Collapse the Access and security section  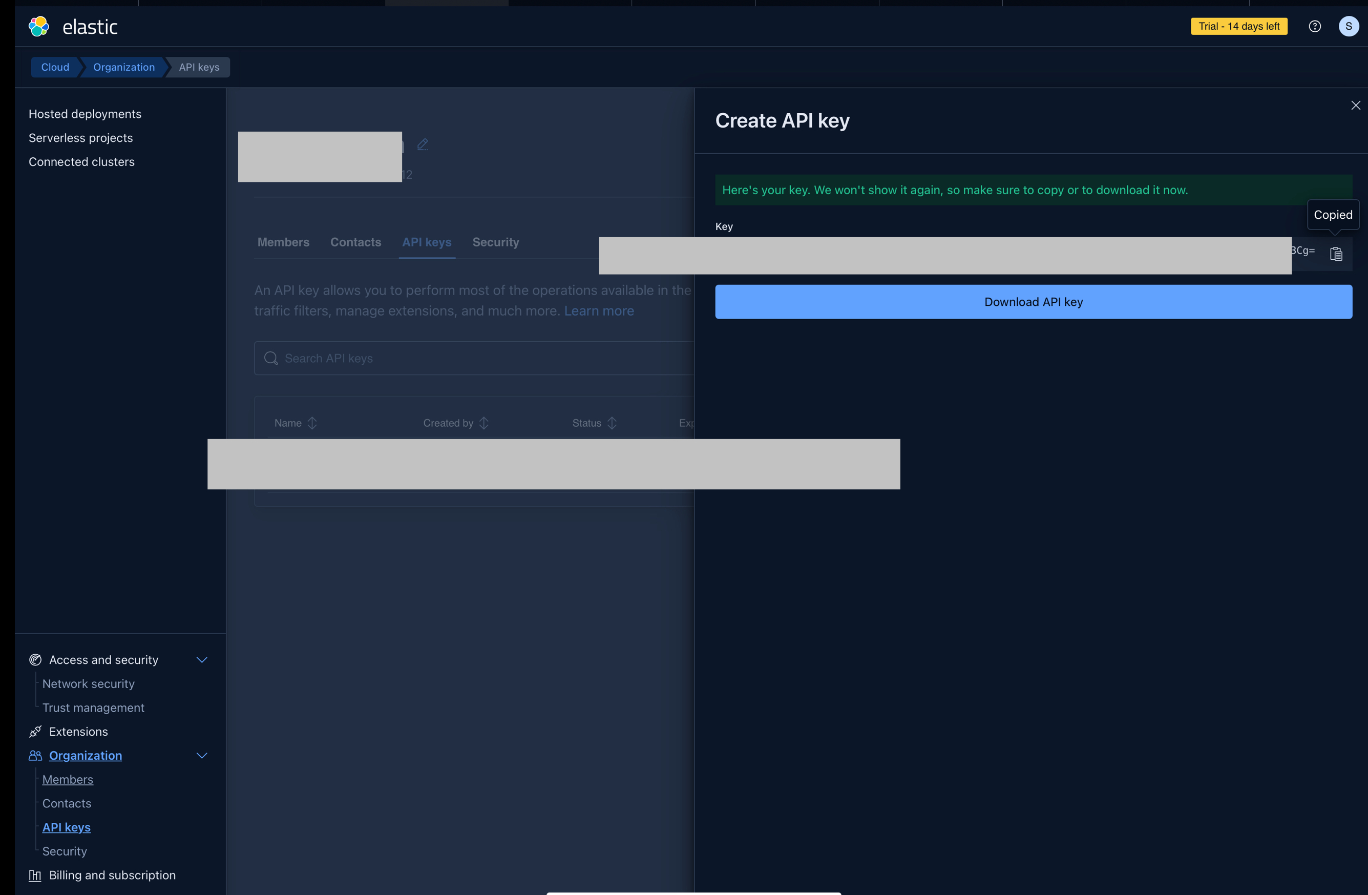[202, 659]
